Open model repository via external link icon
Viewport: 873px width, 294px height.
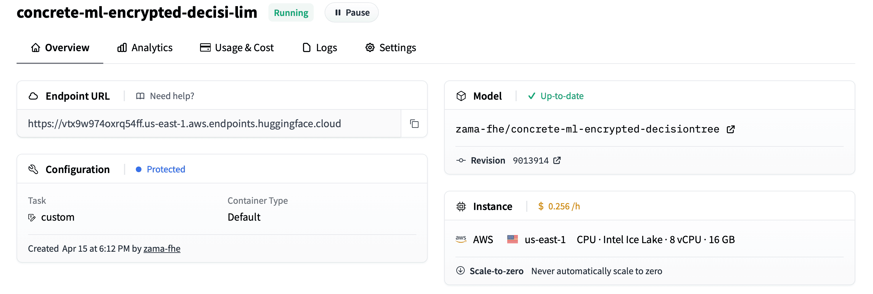click(731, 129)
